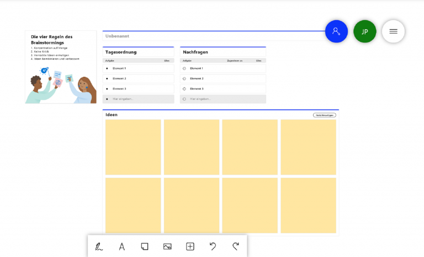Image resolution: width=424 pixels, height=257 pixels.
Task: Click Hier eingeben field in Tagesordnung list
Action: click(x=138, y=99)
